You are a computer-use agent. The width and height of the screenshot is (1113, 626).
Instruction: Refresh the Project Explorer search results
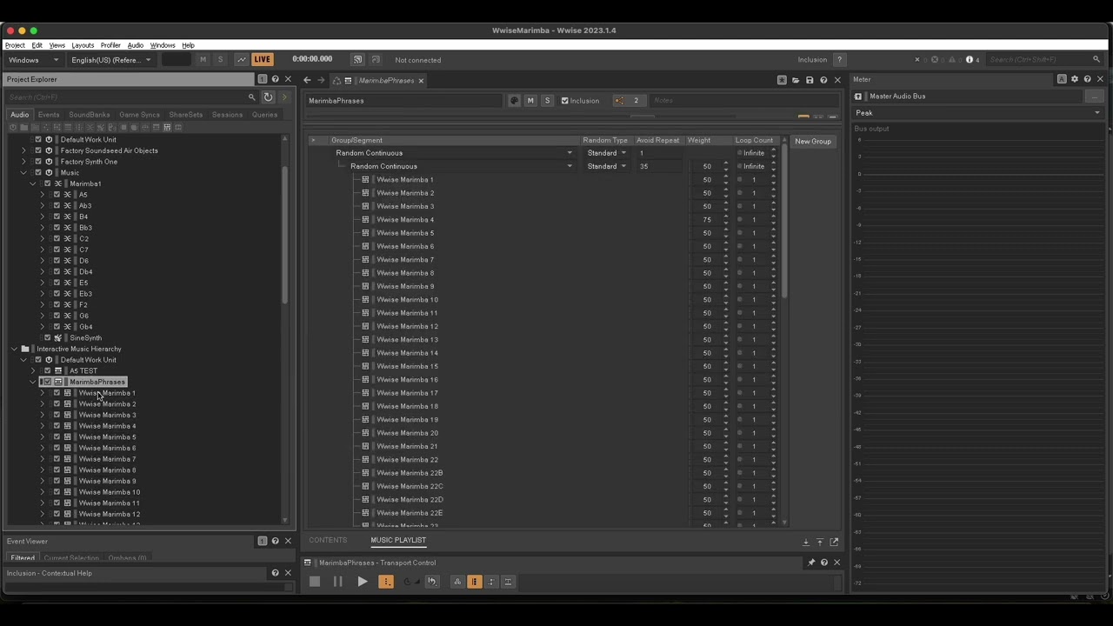tap(268, 97)
